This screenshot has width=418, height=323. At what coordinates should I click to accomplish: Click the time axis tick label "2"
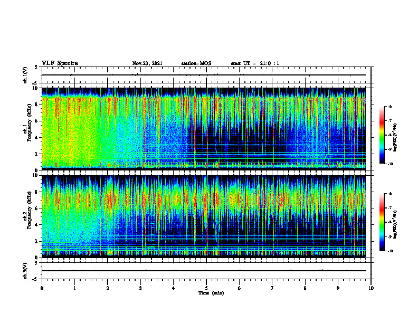pos(108,288)
